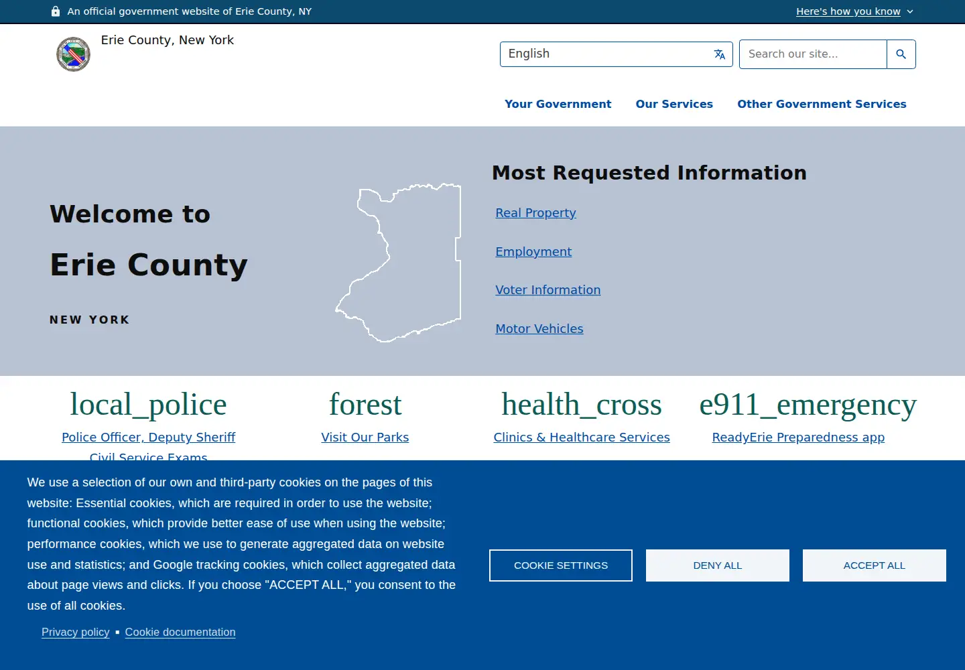The width and height of the screenshot is (965, 670).
Task: Open the Motor Vehicles link
Action: (x=539, y=329)
